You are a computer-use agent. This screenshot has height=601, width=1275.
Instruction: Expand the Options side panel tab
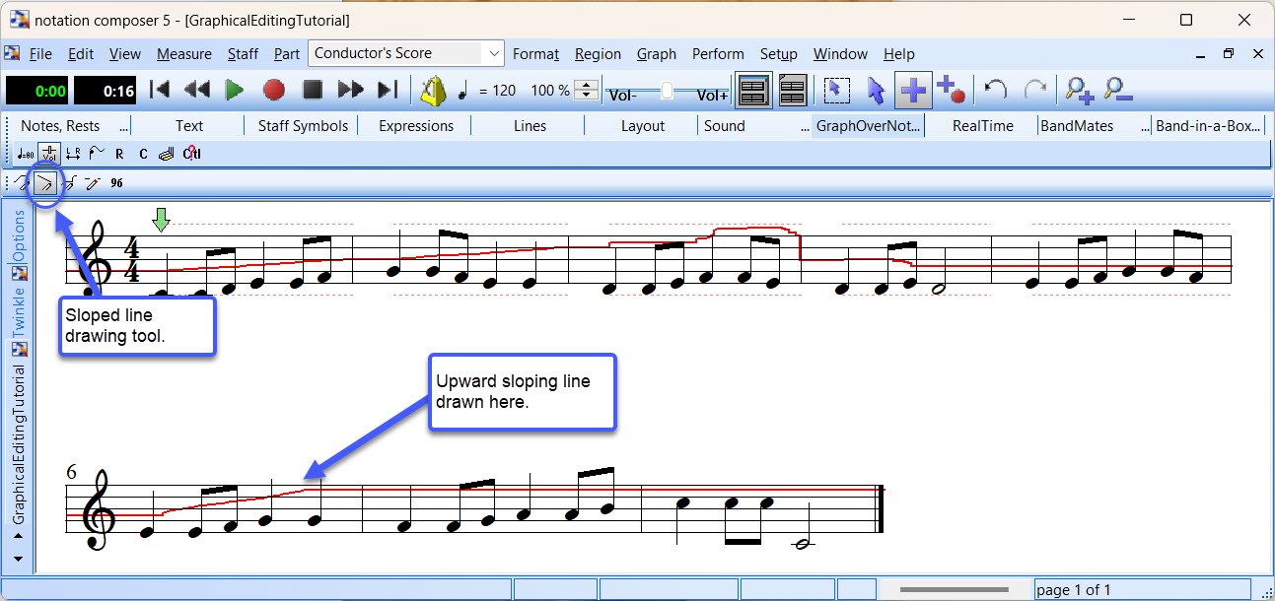tap(19, 236)
